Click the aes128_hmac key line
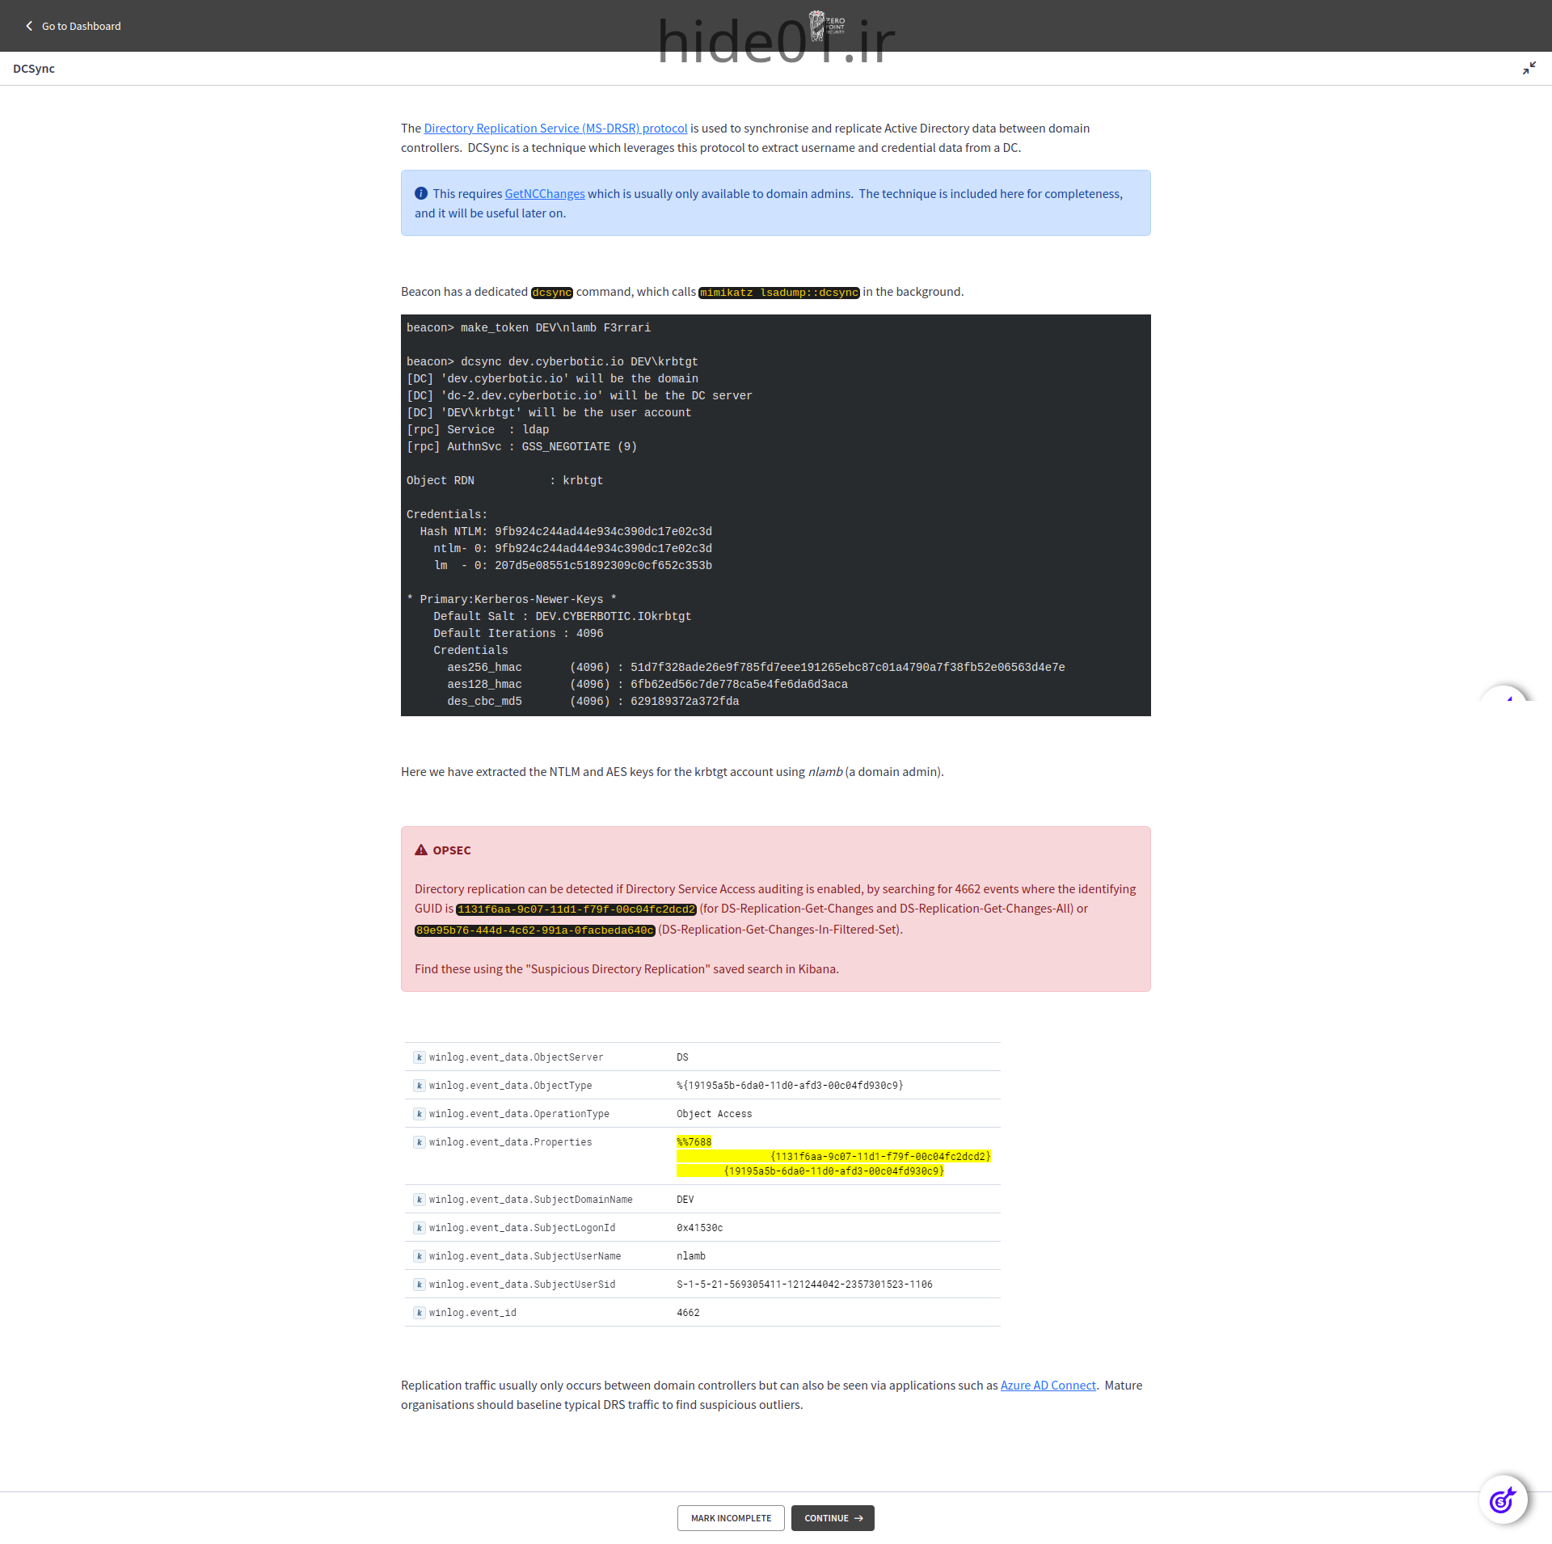This screenshot has width=1552, height=1544. (x=647, y=685)
